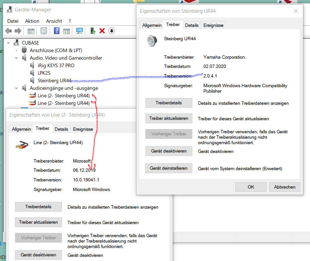Viewport: 310px width, 261px height.
Task: Click the large speaker icon in Steinberg UR44 properties
Action: 151,41
